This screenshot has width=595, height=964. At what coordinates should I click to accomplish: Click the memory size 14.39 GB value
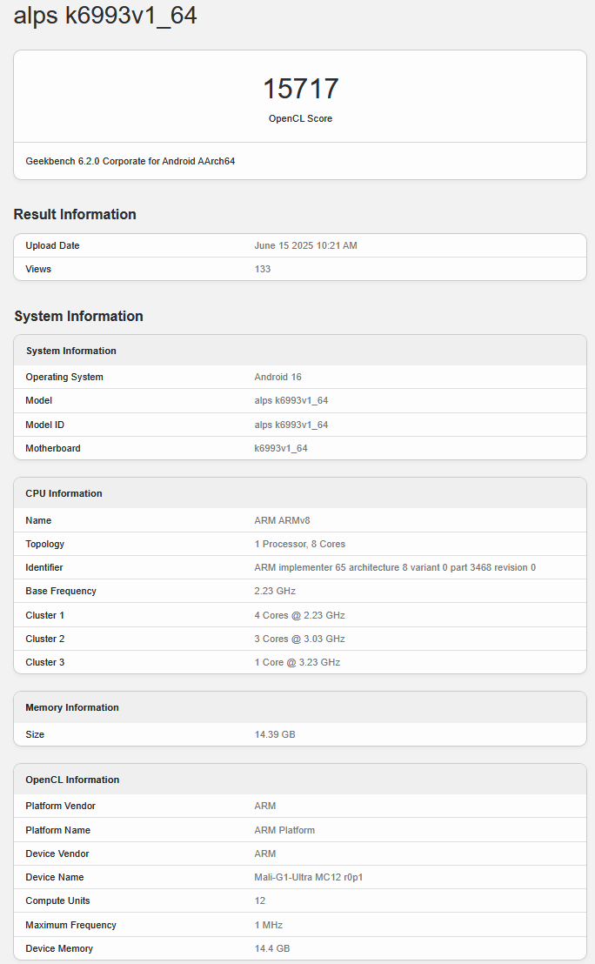275,734
